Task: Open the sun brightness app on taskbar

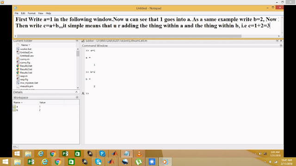Action: (152, 162)
